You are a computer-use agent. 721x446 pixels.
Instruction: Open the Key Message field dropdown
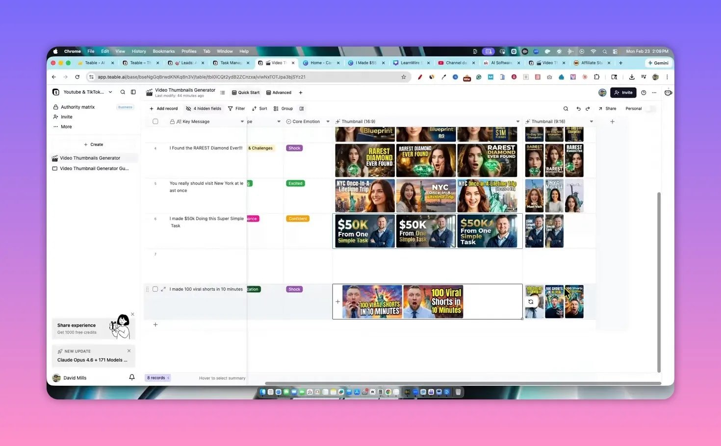[242, 121]
